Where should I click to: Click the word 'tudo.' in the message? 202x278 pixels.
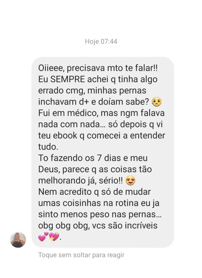coord(48,147)
